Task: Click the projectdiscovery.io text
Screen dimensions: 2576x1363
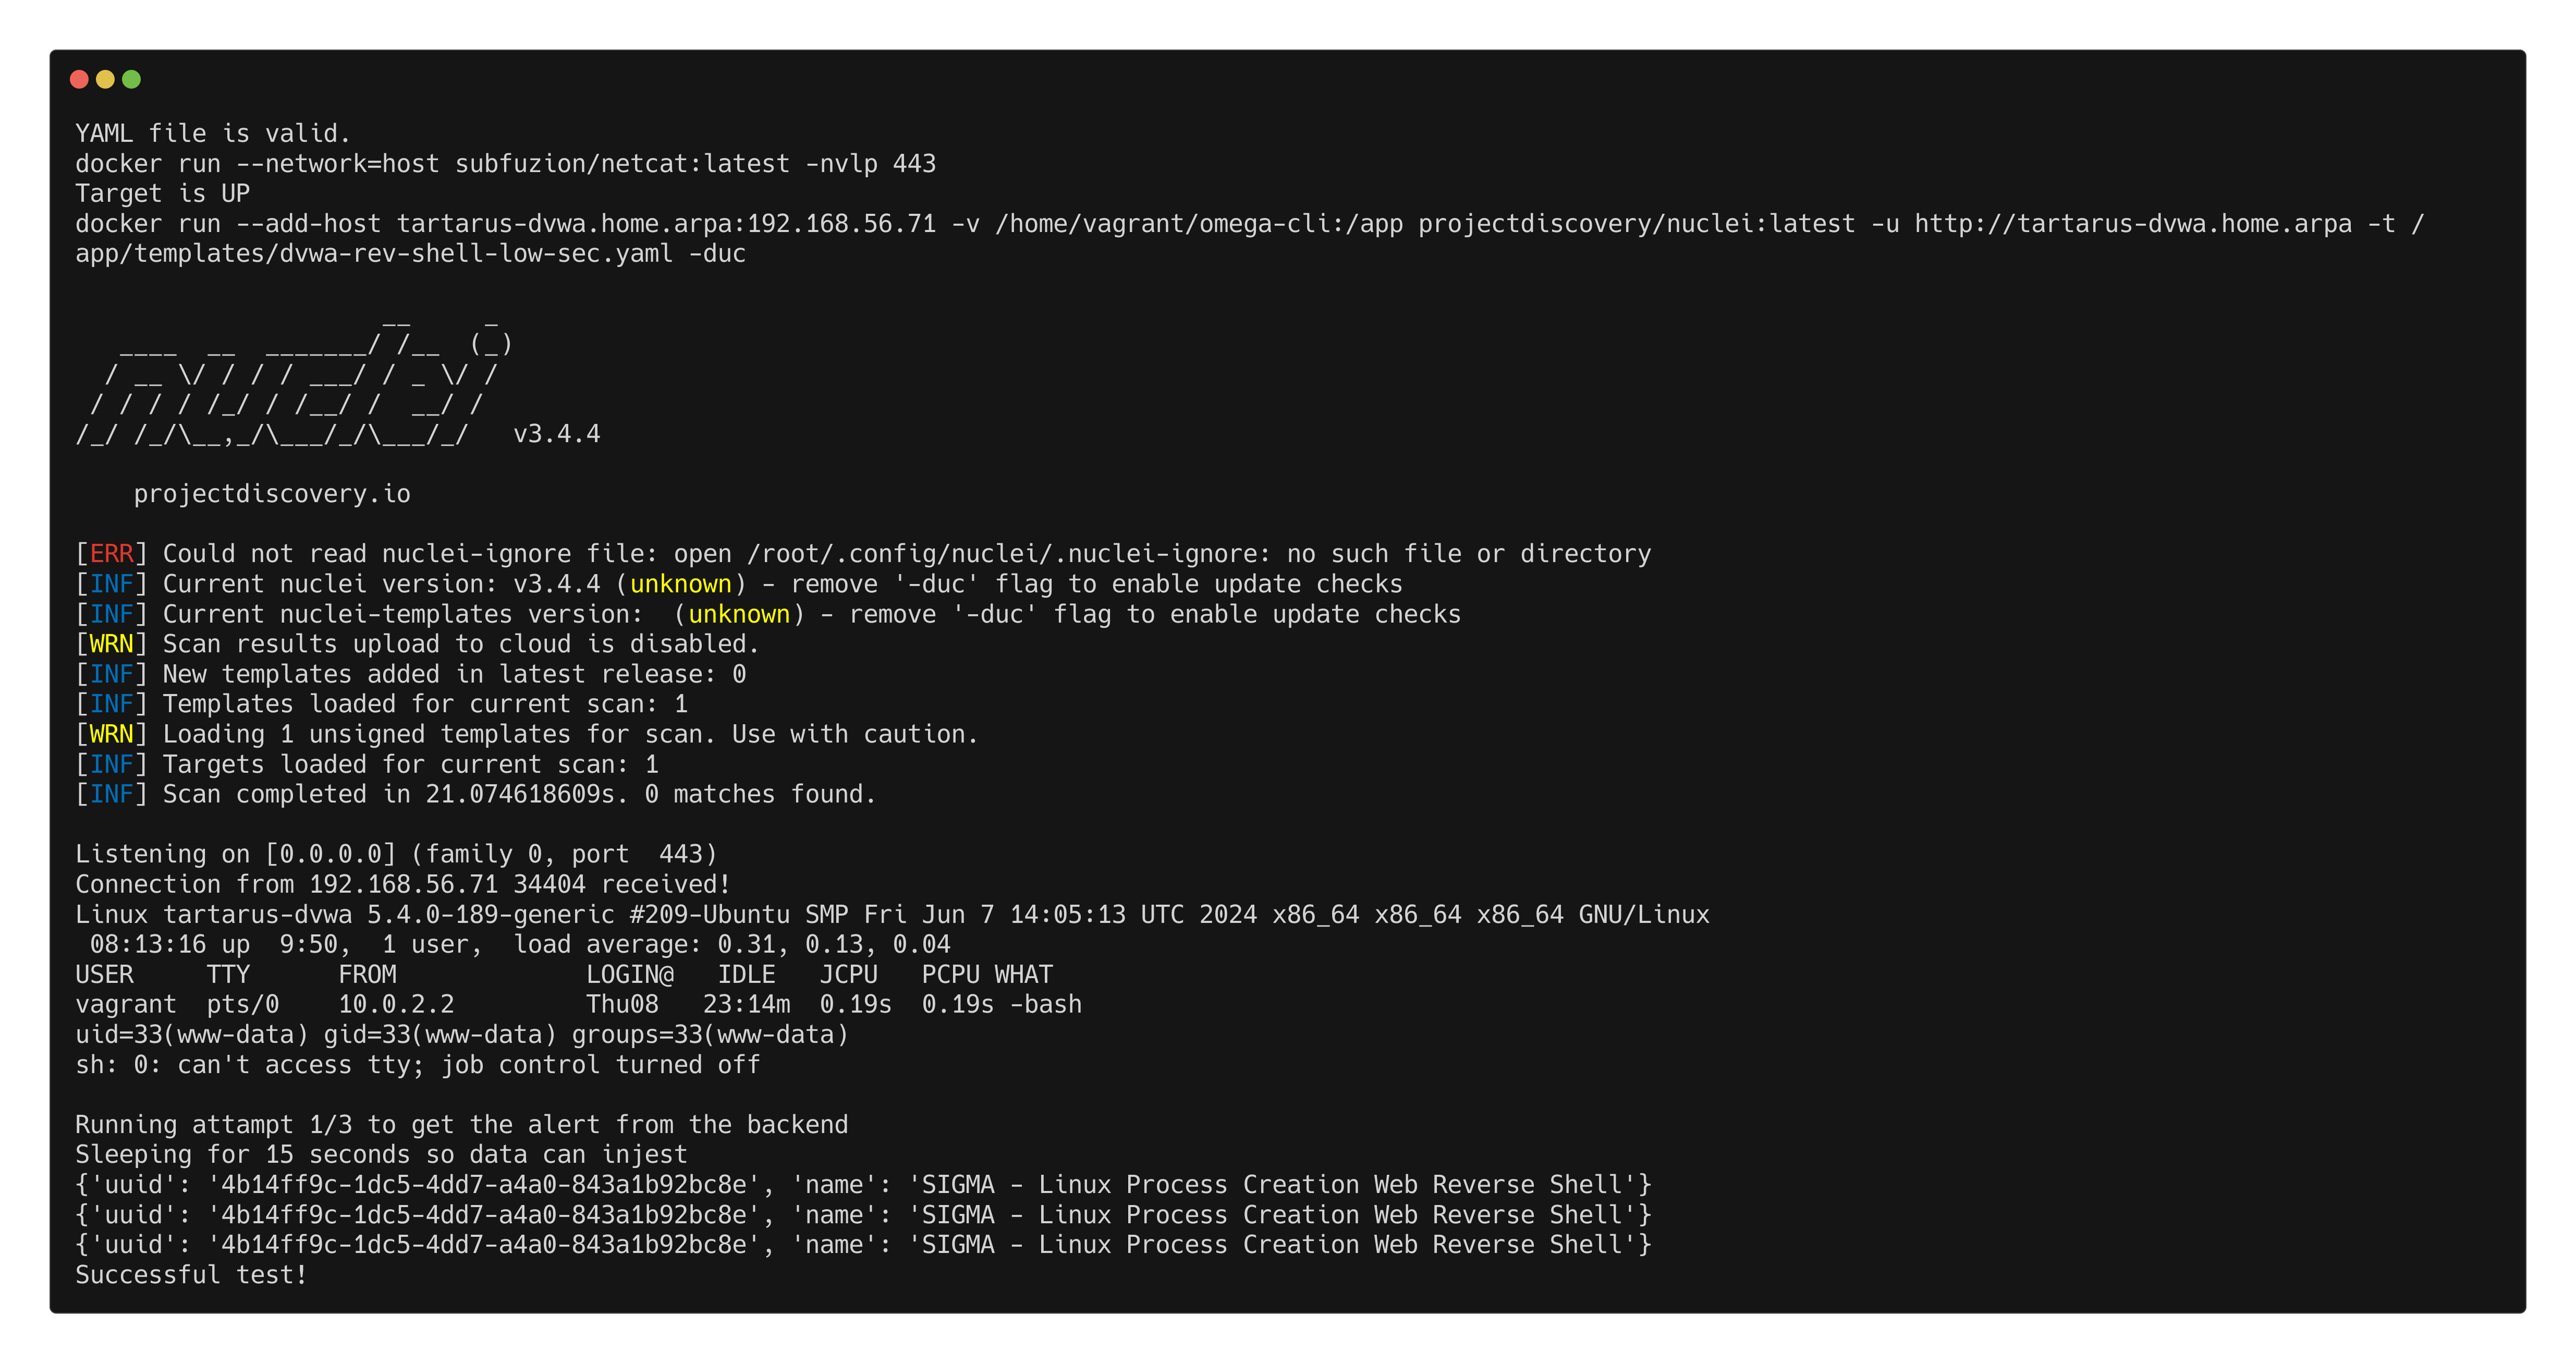Action: [x=272, y=494]
